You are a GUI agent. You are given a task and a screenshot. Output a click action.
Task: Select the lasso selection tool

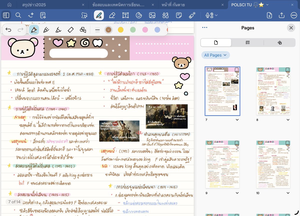84,15
